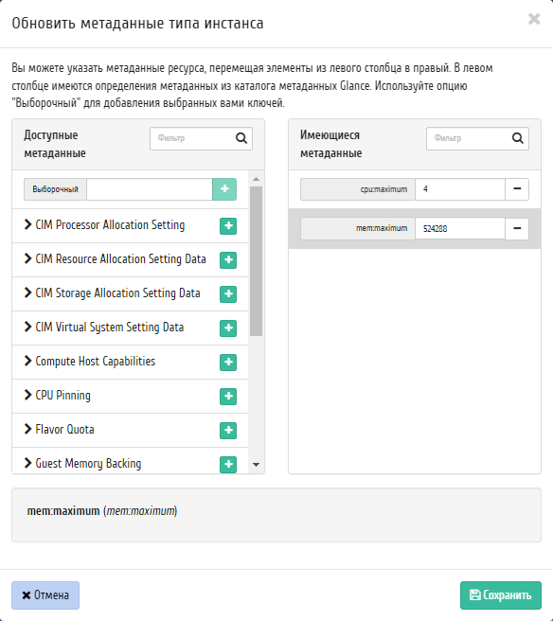Add Flavor Quota metadata
553x621 pixels.
(228, 430)
